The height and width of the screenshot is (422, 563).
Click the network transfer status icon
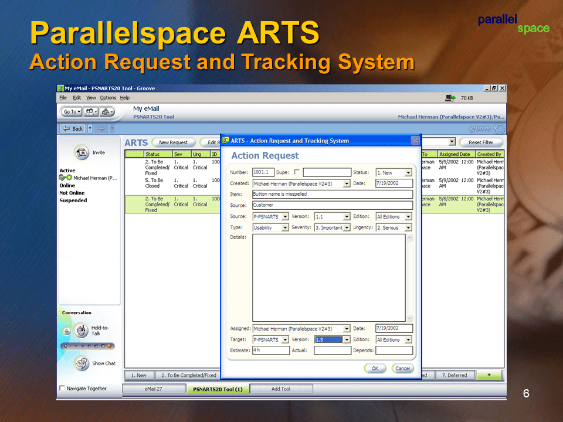450,98
